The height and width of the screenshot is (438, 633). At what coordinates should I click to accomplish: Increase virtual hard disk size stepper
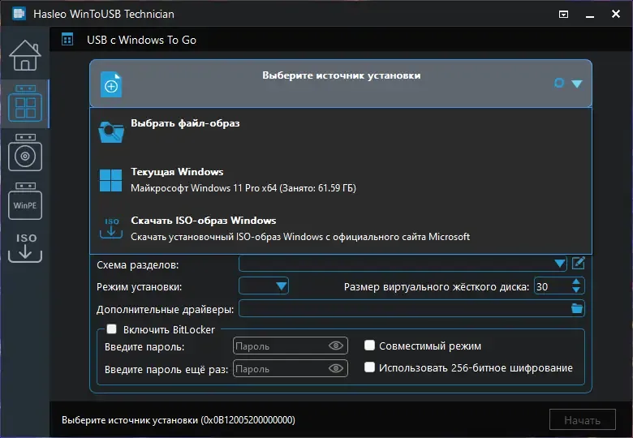(x=577, y=281)
